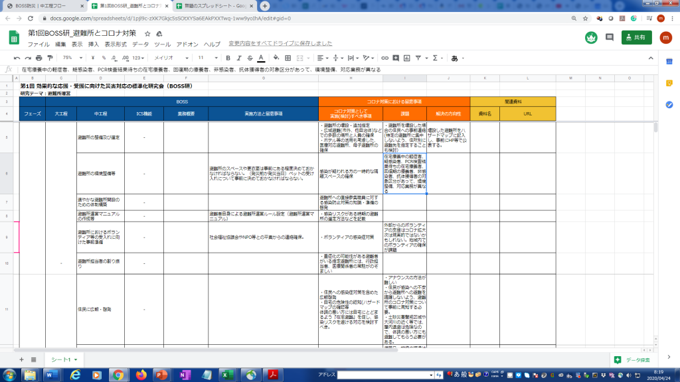
Task: Click the Excel icon in taskbar
Action: 226,375
